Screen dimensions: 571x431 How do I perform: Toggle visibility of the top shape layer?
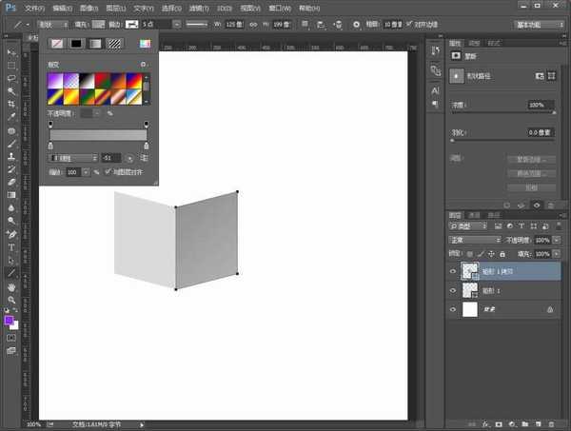tap(452, 270)
